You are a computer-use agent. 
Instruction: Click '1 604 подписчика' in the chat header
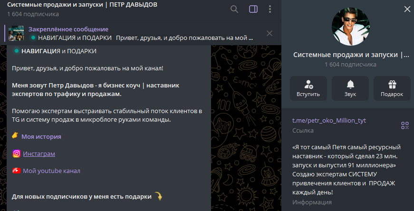33,14
